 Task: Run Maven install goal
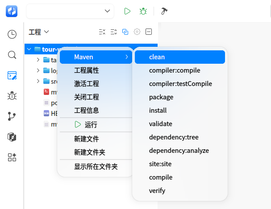[x=180, y=111]
